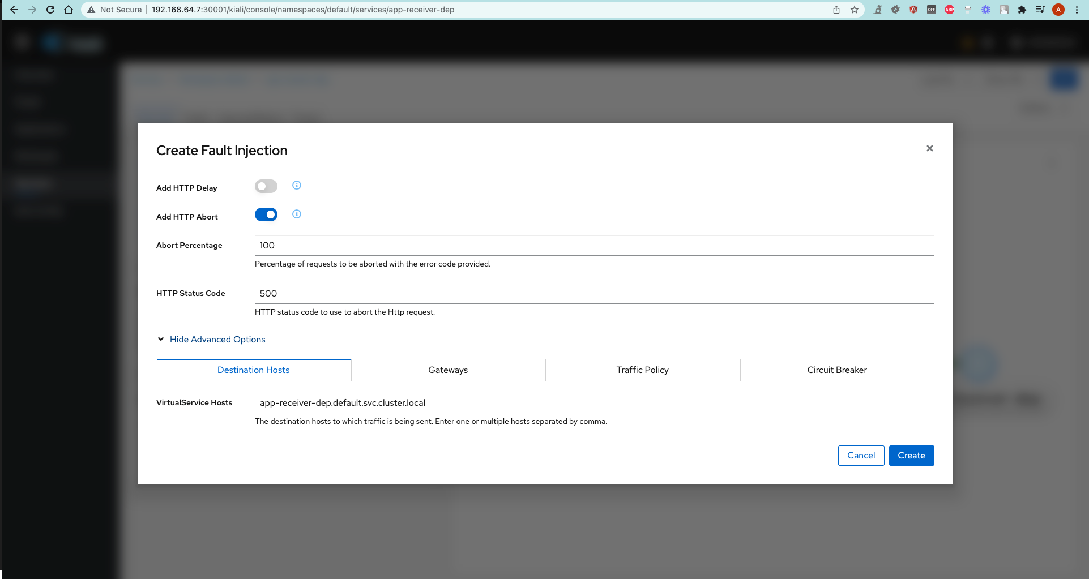Focus the Abort Percentage input field
The image size is (1089, 579).
[x=593, y=246]
